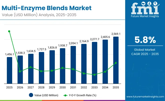The image size is (165, 101).
Task: Click the 2025 axis label
Action: pyautogui.click(x=9, y=87)
